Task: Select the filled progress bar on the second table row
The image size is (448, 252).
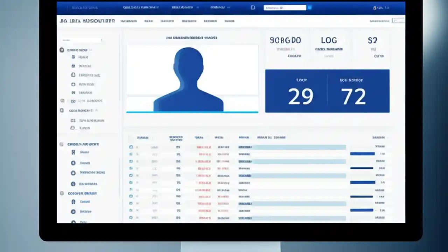Action: pos(362,154)
